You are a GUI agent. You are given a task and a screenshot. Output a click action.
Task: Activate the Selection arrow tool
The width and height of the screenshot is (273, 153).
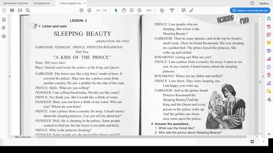[116, 10]
